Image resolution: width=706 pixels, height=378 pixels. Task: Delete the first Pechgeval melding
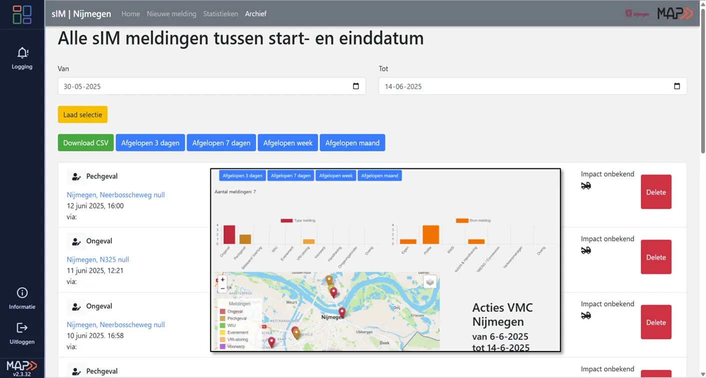[655, 192]
